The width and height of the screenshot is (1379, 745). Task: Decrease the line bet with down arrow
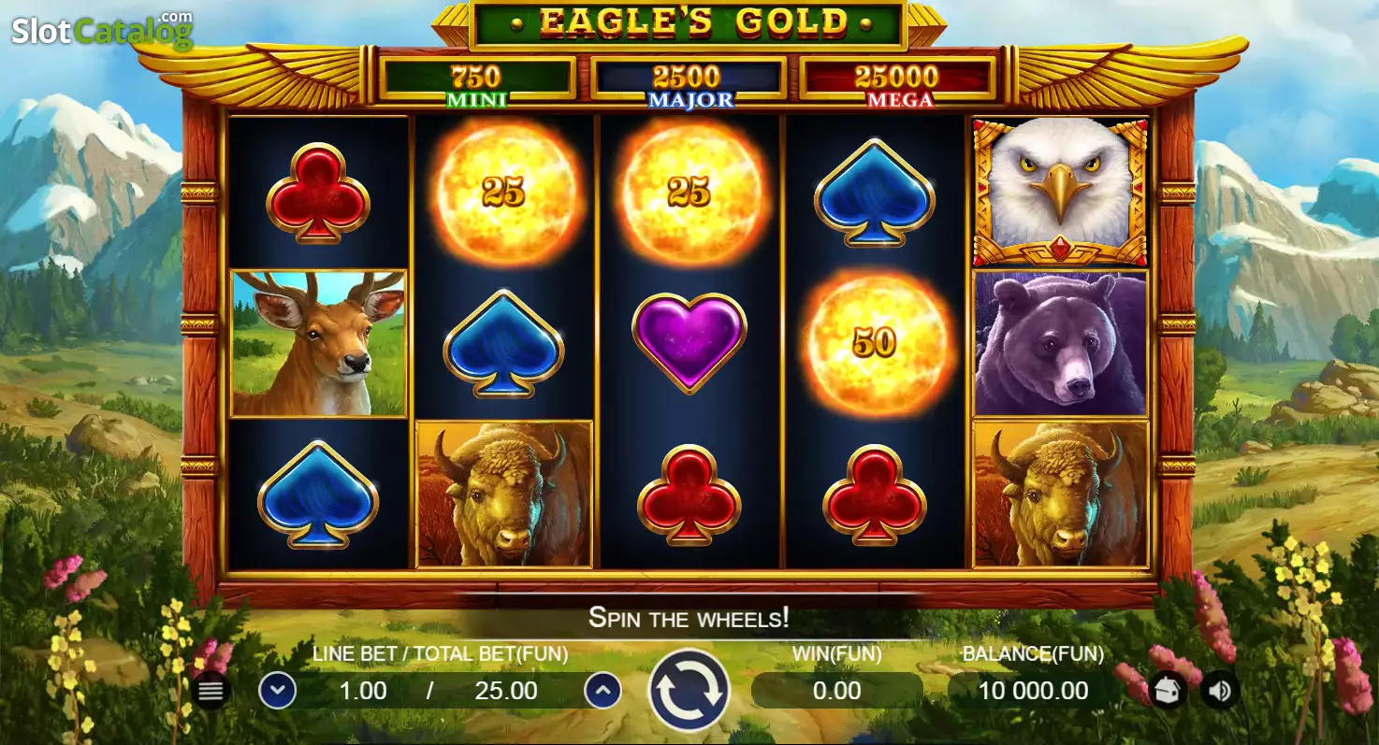pos(277,691)
